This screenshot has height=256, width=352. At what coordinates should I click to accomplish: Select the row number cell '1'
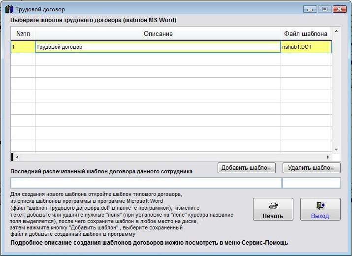click(23, 47)
